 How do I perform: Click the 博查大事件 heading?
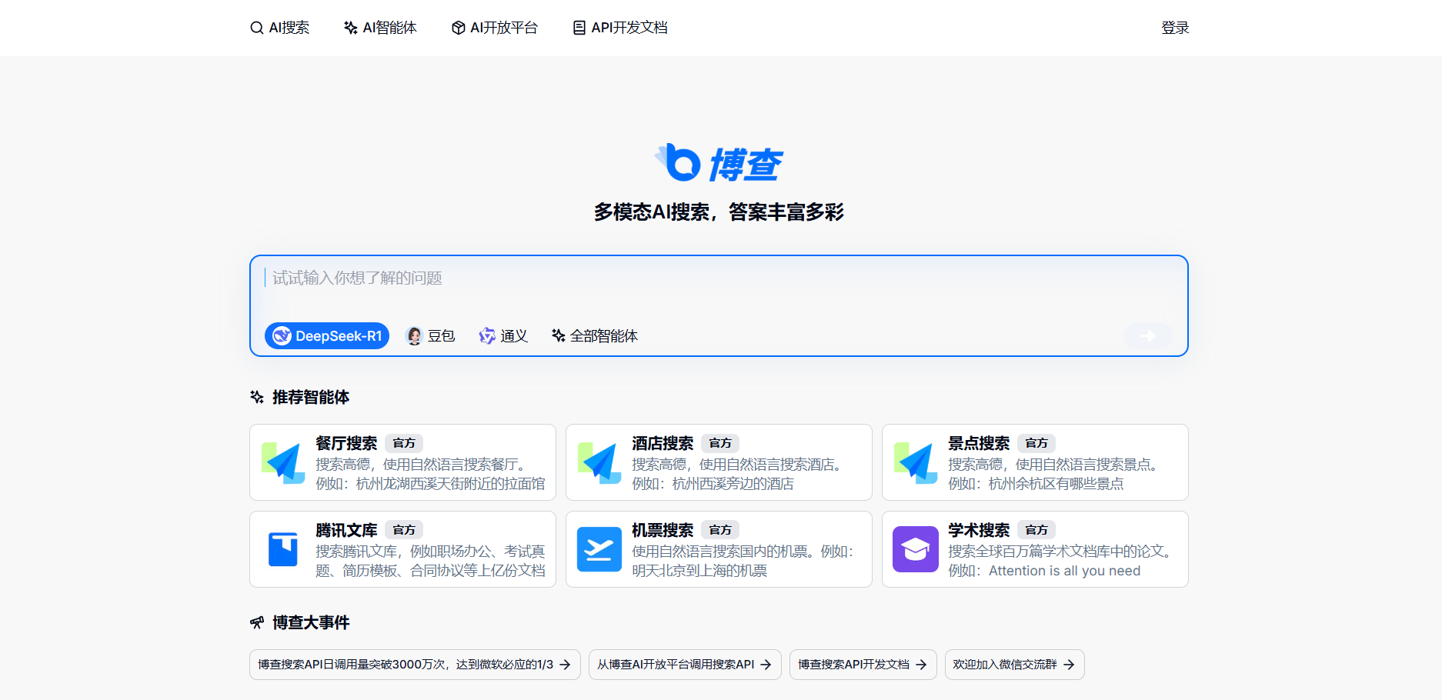[311, 622]
